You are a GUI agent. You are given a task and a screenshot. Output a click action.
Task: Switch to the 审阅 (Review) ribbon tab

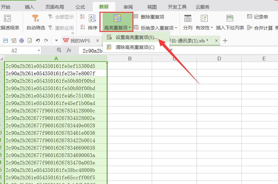[x=128, y=7]
